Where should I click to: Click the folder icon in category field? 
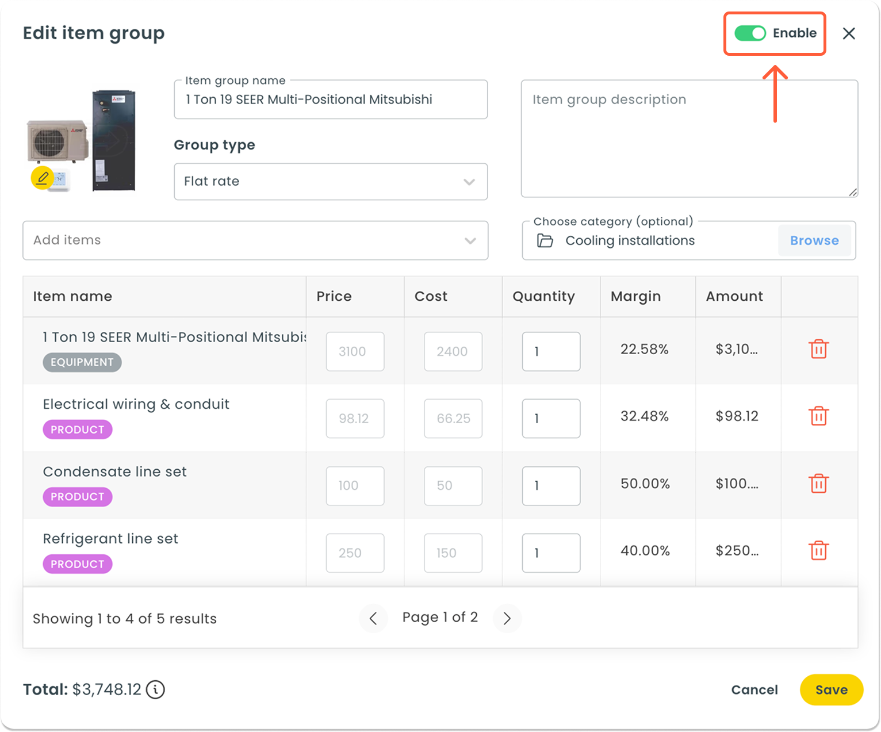pos(545,241)
